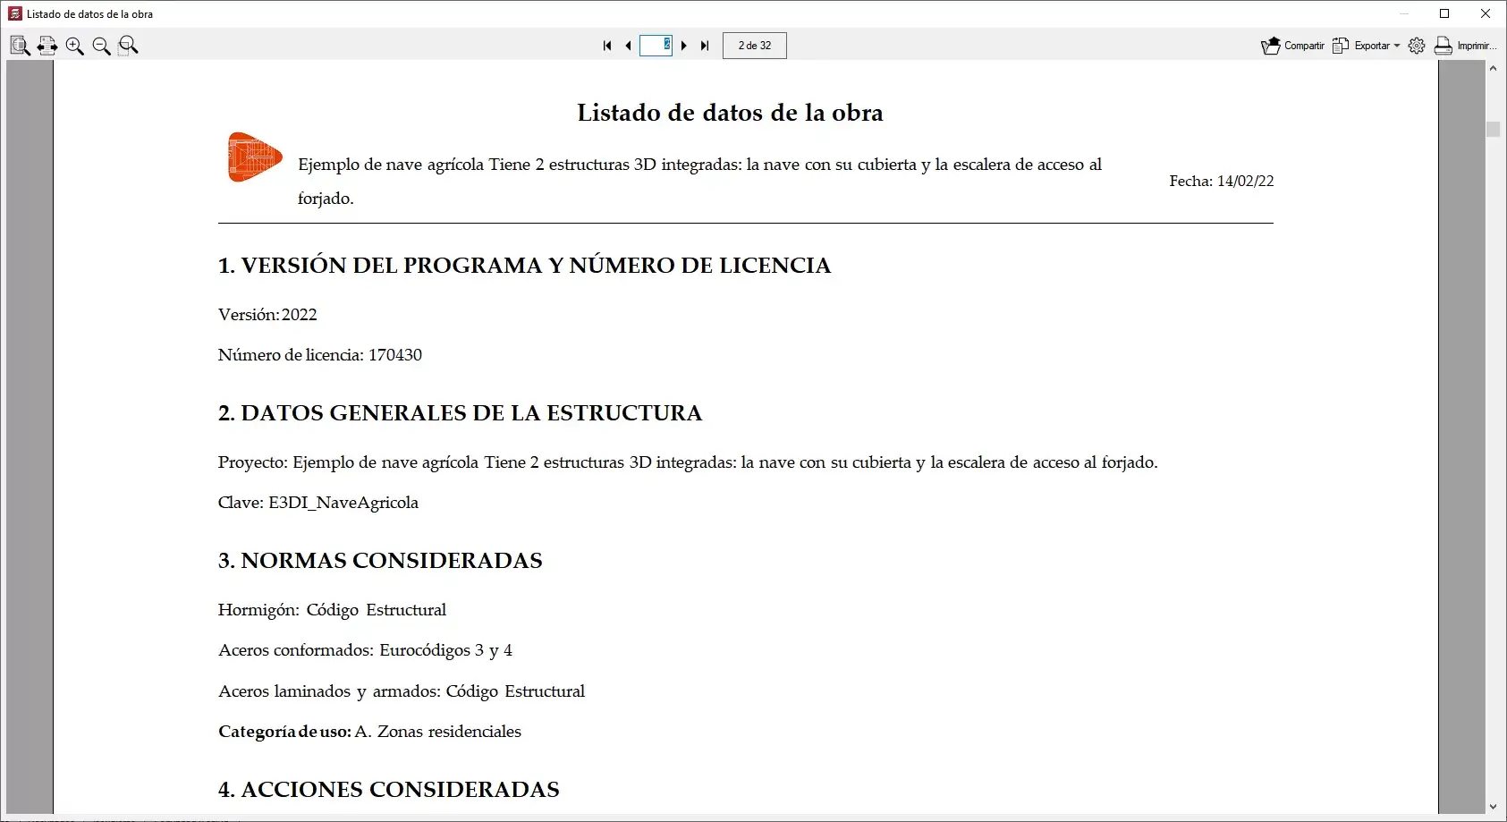Click the 'Proyecto: Ejemplo de nave agrícola' line
The width and height of the screenshot is (1507, 822).
688,462
